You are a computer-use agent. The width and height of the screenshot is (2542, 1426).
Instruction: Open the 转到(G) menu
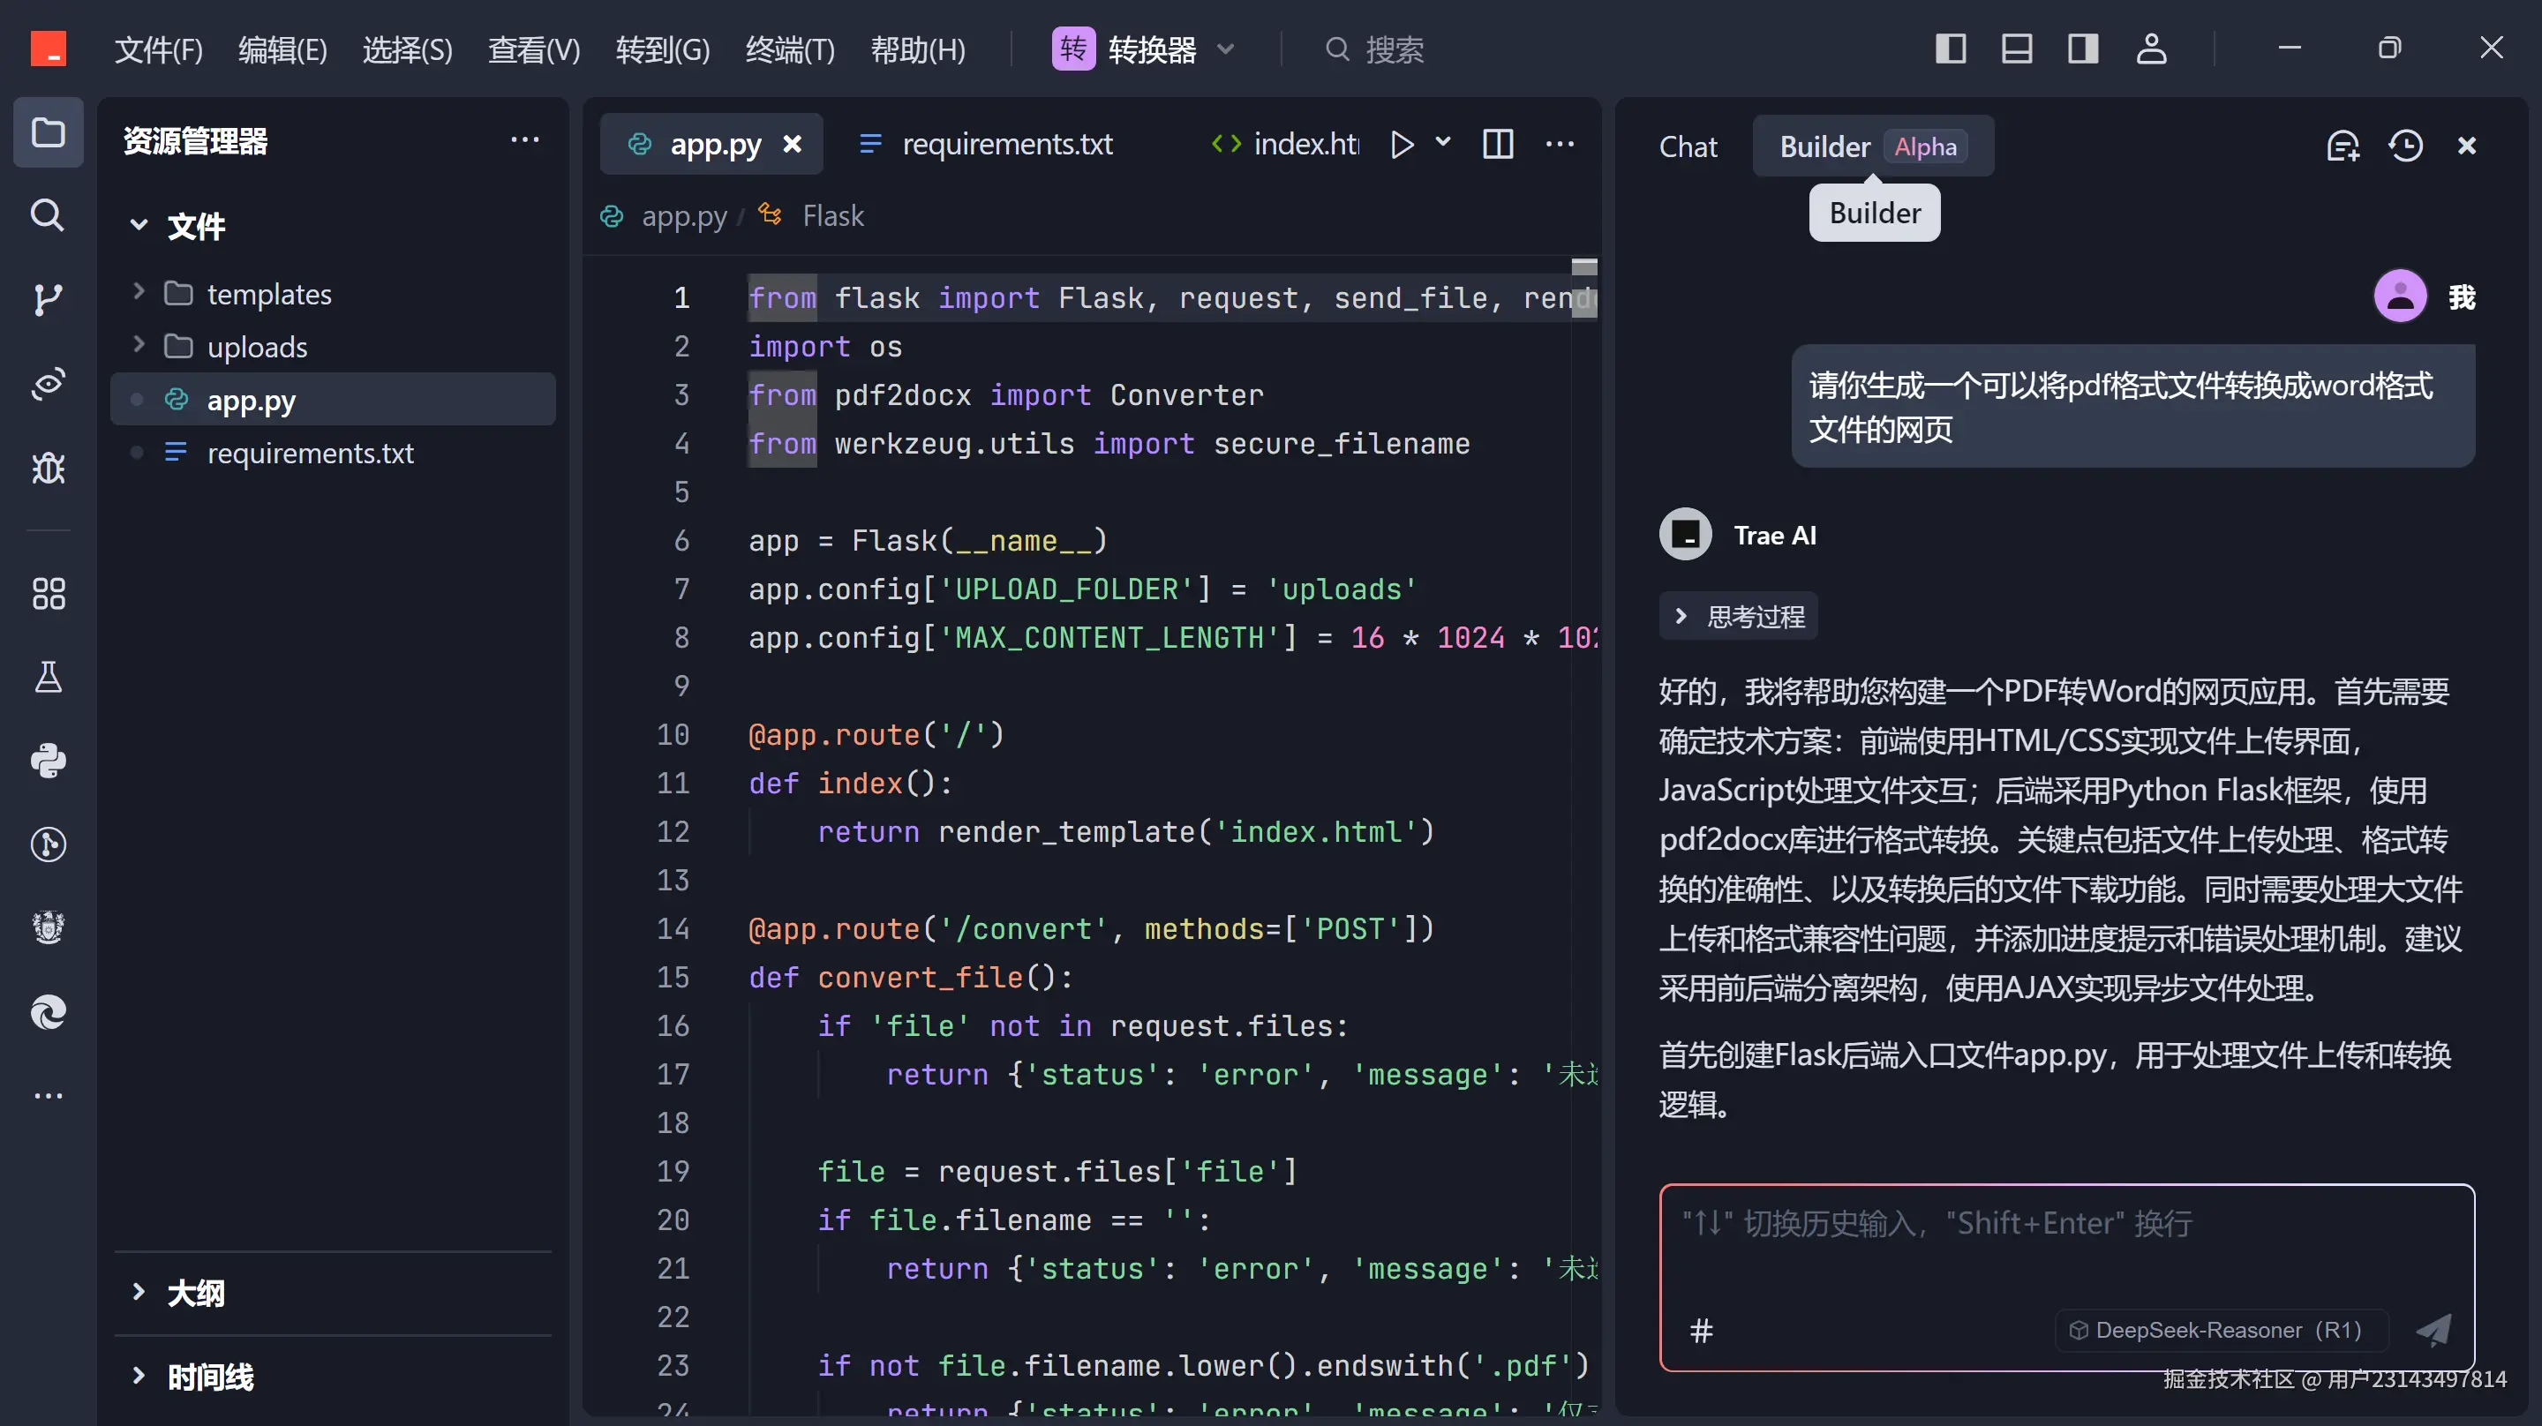[x=662, y=49]
